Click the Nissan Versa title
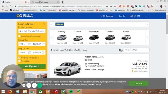Screen dimensions: 168x94 tap(91, 57)
